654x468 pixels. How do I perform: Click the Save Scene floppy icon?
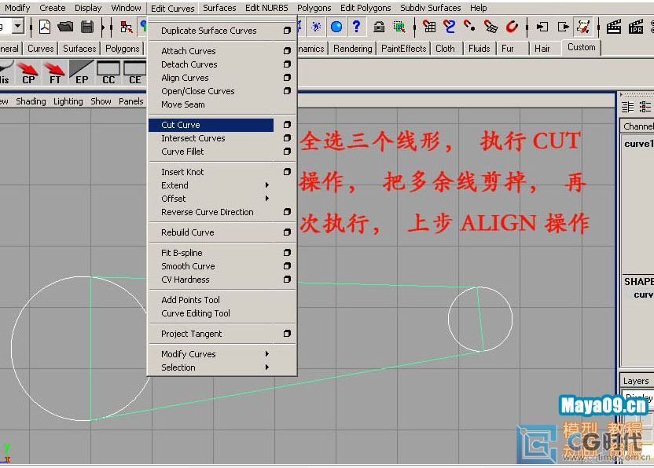click(87, 27)
